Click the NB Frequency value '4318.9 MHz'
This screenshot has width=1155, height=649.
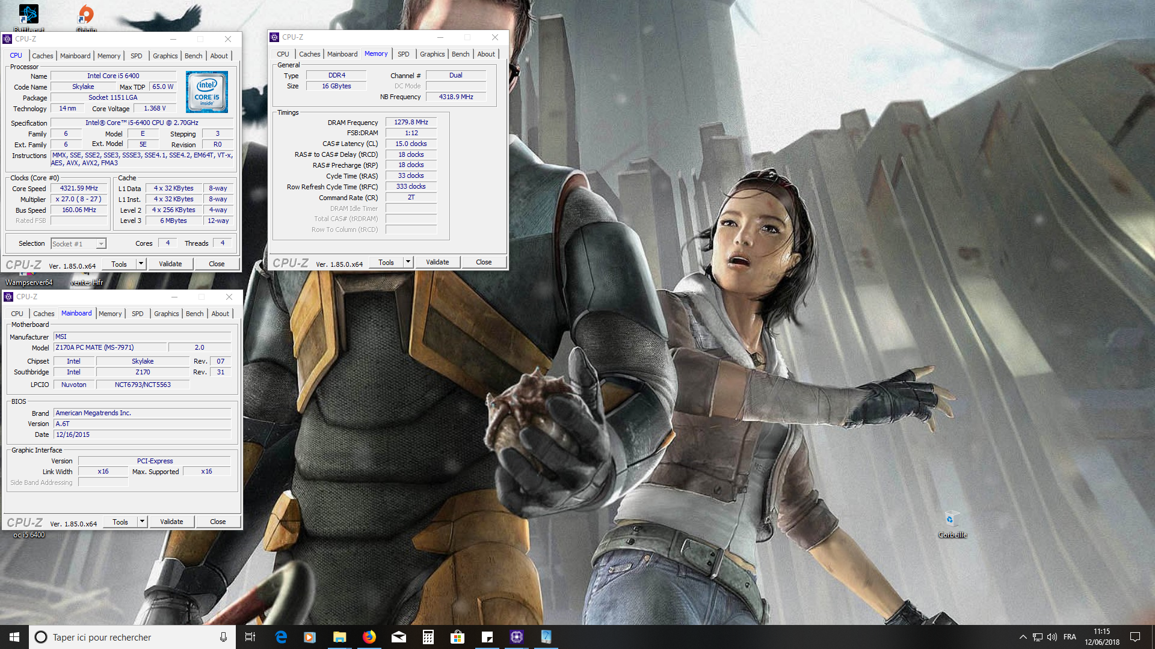(x=456, y=97)
